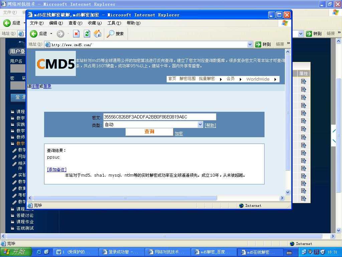Click the 注册 register link

35,86
